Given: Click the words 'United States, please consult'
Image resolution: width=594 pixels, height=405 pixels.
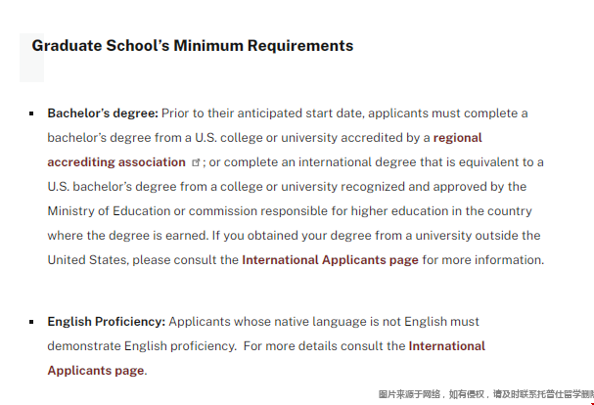Looking at the screenshot, I should tap(137, 260).
